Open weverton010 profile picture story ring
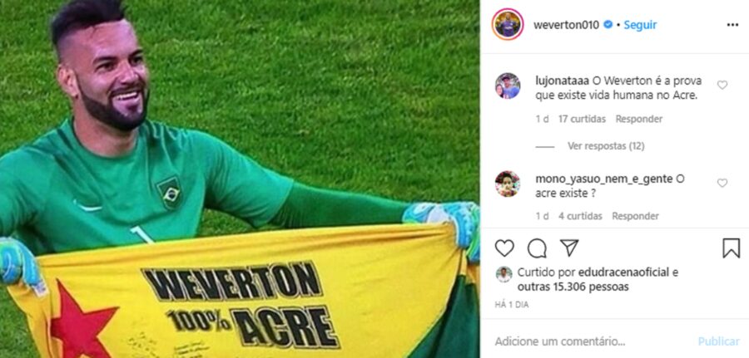 point(508,24)
